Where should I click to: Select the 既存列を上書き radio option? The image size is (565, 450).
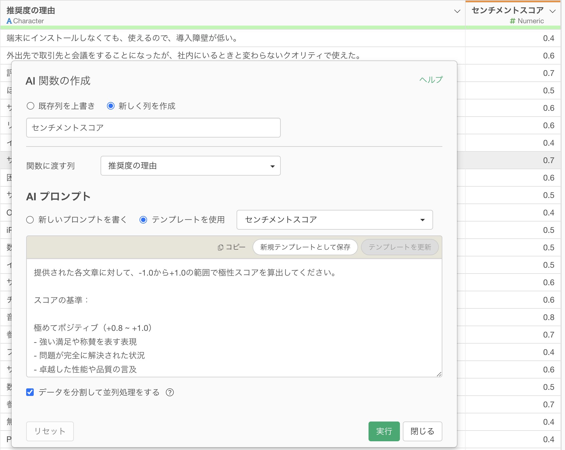(x=31, y=106)
